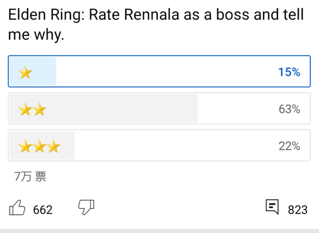The height and width of the screenshot is (233, 319).
Task: Click the light blue 15% bar fill
Action: 33,72
